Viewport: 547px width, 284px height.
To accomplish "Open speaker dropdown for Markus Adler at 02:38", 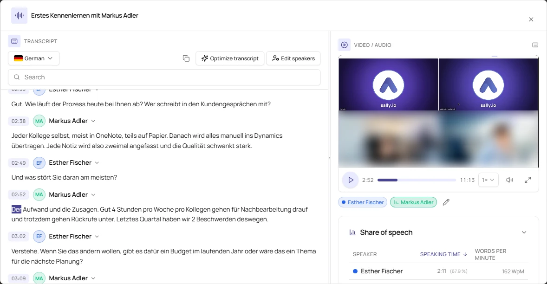I will pos(93,121).
